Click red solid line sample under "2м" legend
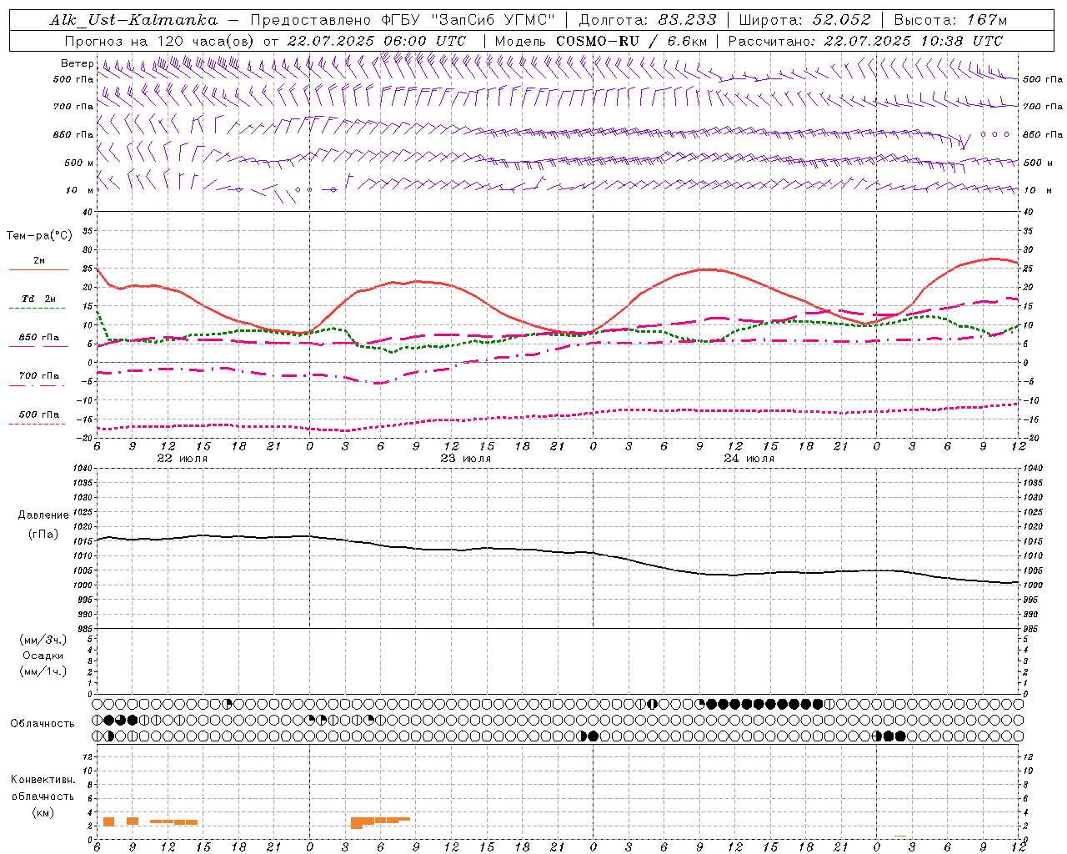 pos(38,270)
